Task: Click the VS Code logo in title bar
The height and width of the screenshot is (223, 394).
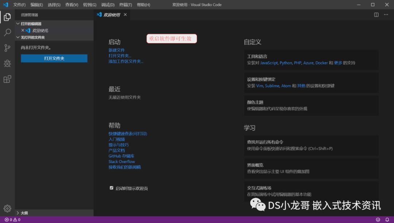Action: click(5, 5)
